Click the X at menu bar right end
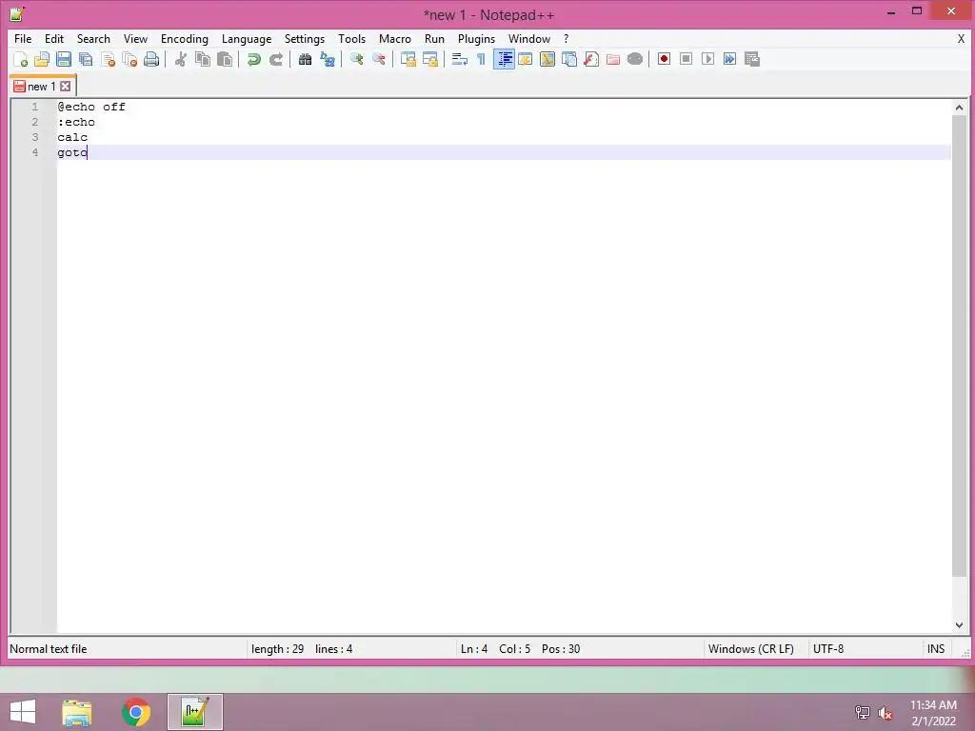The width and height of the screenshot is (975, 731). click(961, 38)
